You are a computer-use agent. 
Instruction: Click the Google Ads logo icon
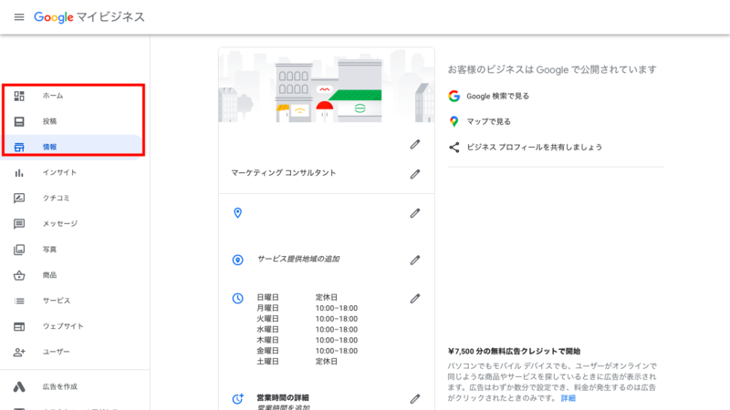point(19,386)
